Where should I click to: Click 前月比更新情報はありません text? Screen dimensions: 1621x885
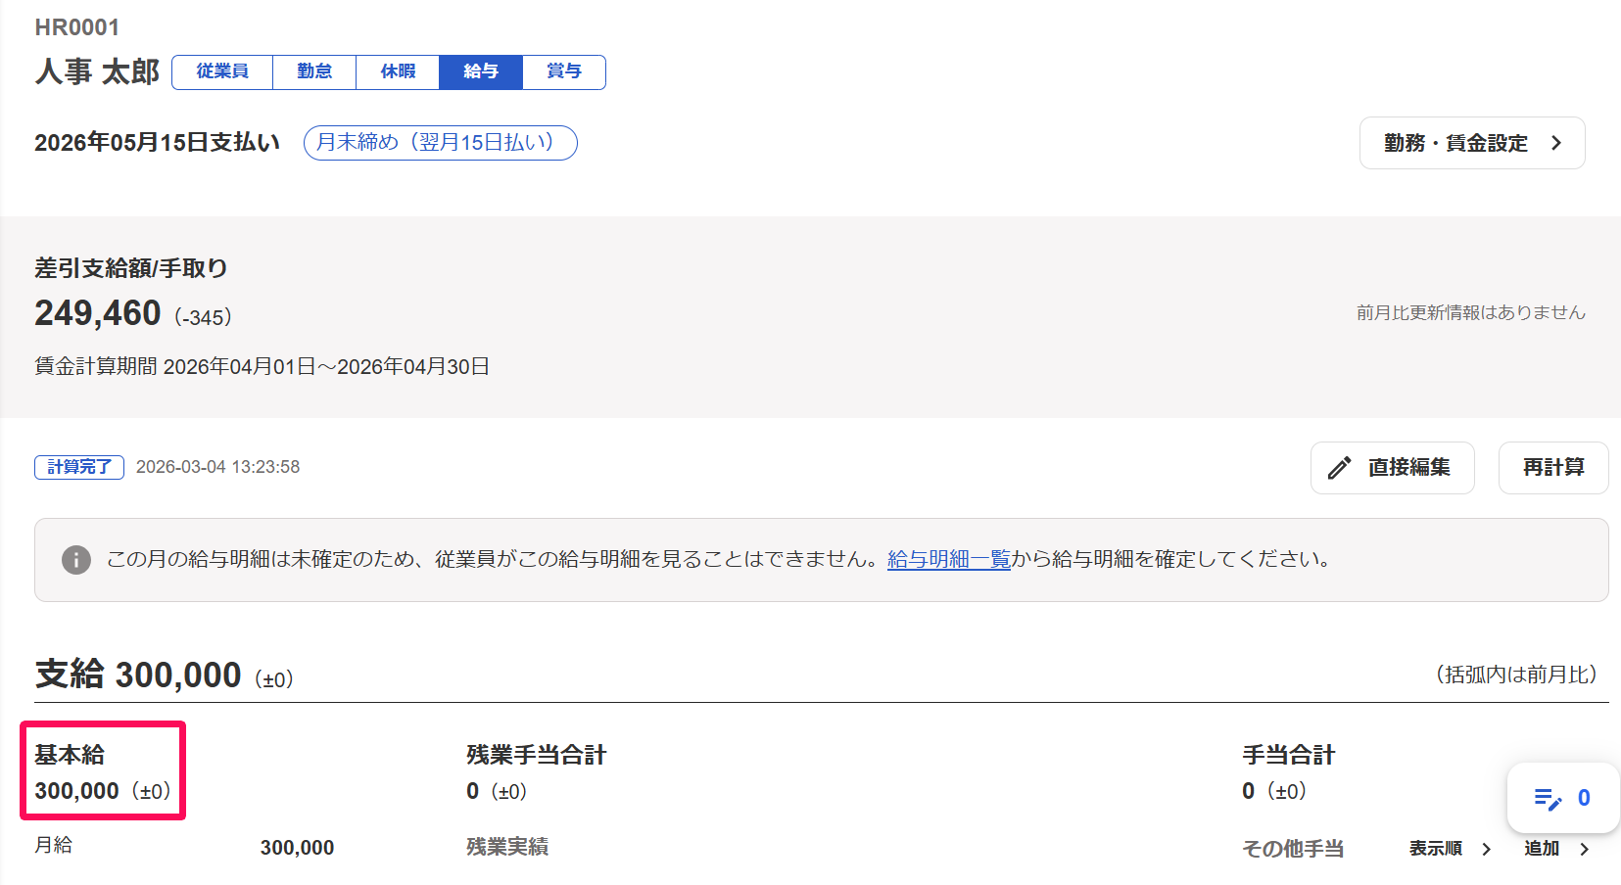1470,312
